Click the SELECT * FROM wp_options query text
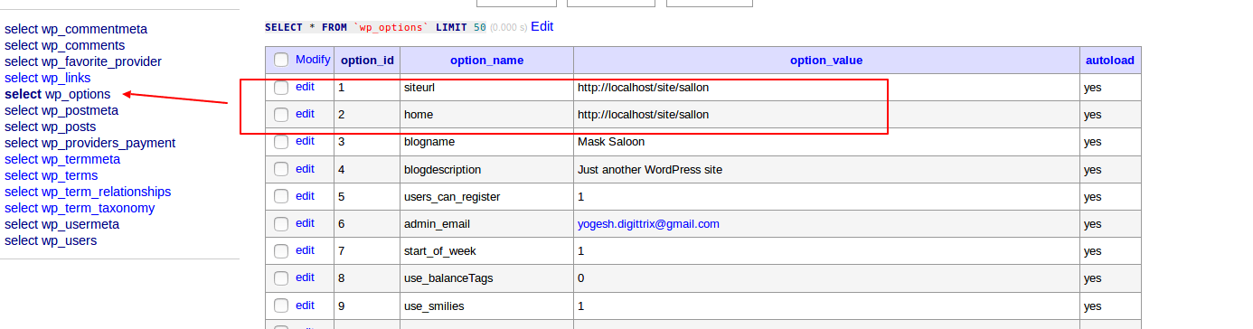Image resolution: width=1253 pixels, height=329 pixels. 375,27
